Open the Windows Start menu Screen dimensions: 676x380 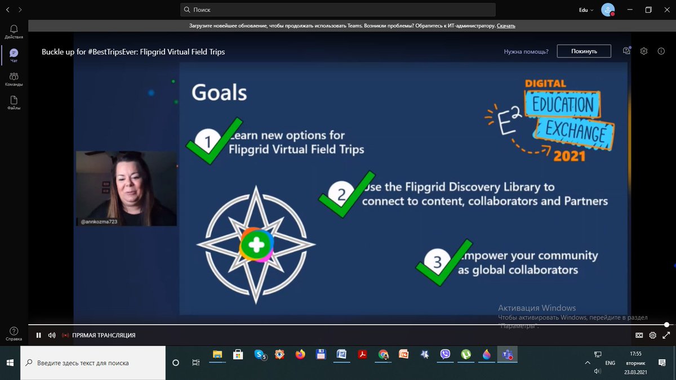pos(10,363)
